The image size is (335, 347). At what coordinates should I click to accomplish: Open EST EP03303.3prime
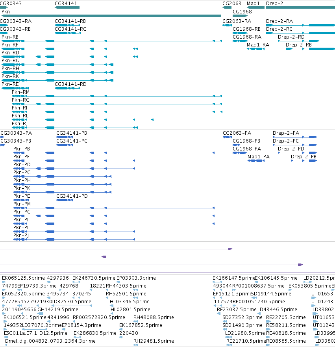click(136, 278)
